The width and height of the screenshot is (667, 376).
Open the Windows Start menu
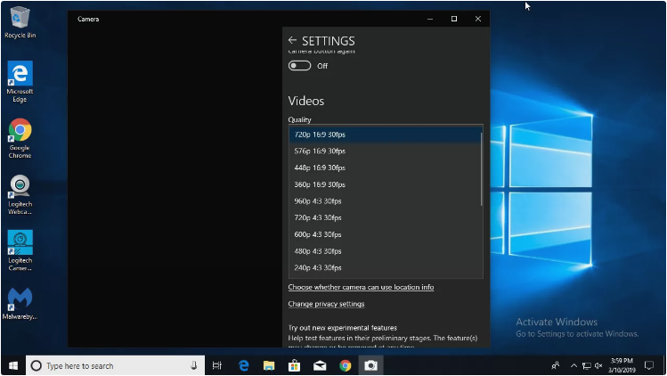13,365
